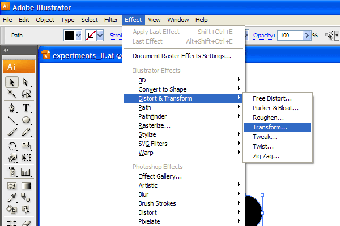The image size is (340, 226).
Task: Select the Line Segment tool
Action: 12,120
